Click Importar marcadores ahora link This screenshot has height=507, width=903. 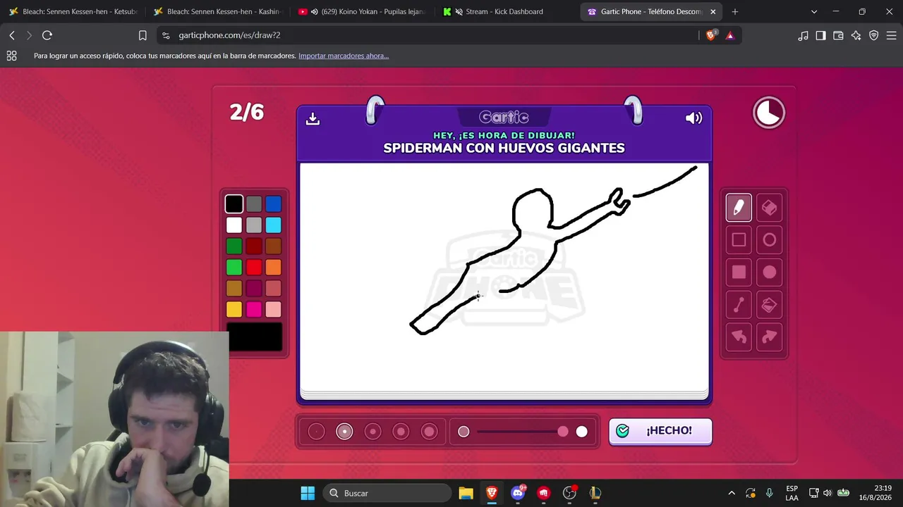[344, 56]
